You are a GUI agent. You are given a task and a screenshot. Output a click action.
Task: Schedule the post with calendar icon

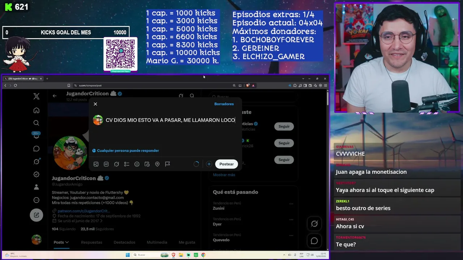pyautogui.click(x=147, y=164)
